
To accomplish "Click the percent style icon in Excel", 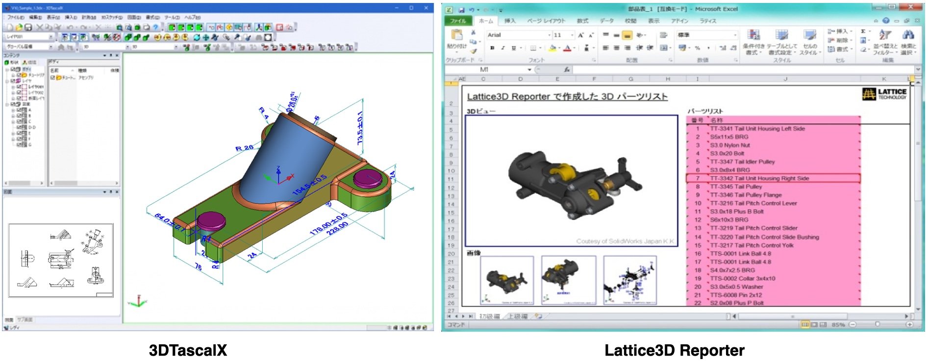I will click(x=697, y=48).
